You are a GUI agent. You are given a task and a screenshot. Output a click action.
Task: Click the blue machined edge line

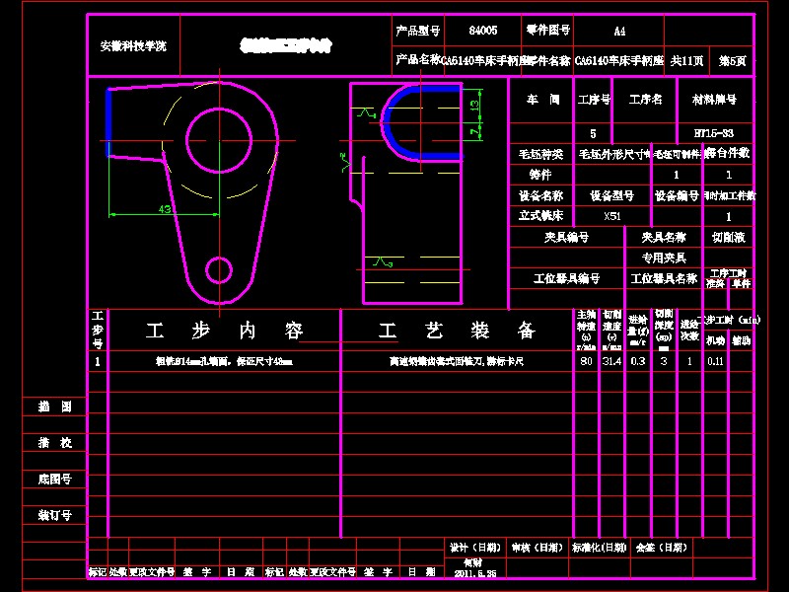point(108,122)
